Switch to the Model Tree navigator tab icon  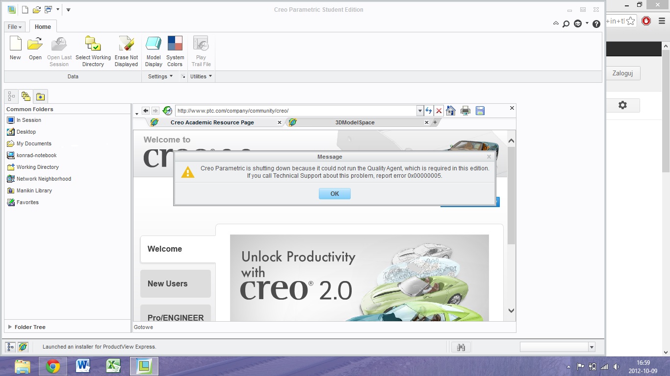point(11,96)
